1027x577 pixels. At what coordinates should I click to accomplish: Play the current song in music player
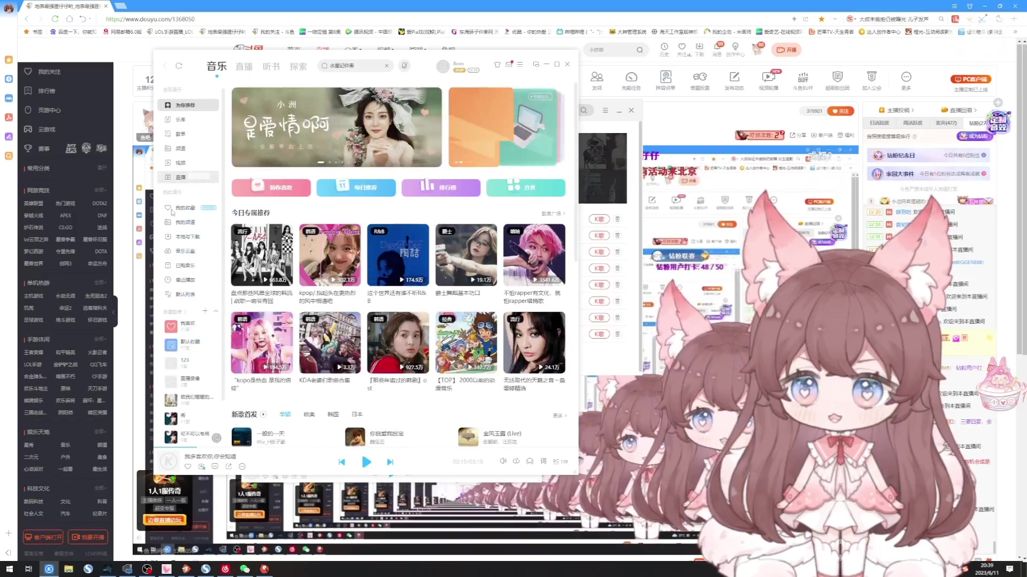tap(366, 462)
